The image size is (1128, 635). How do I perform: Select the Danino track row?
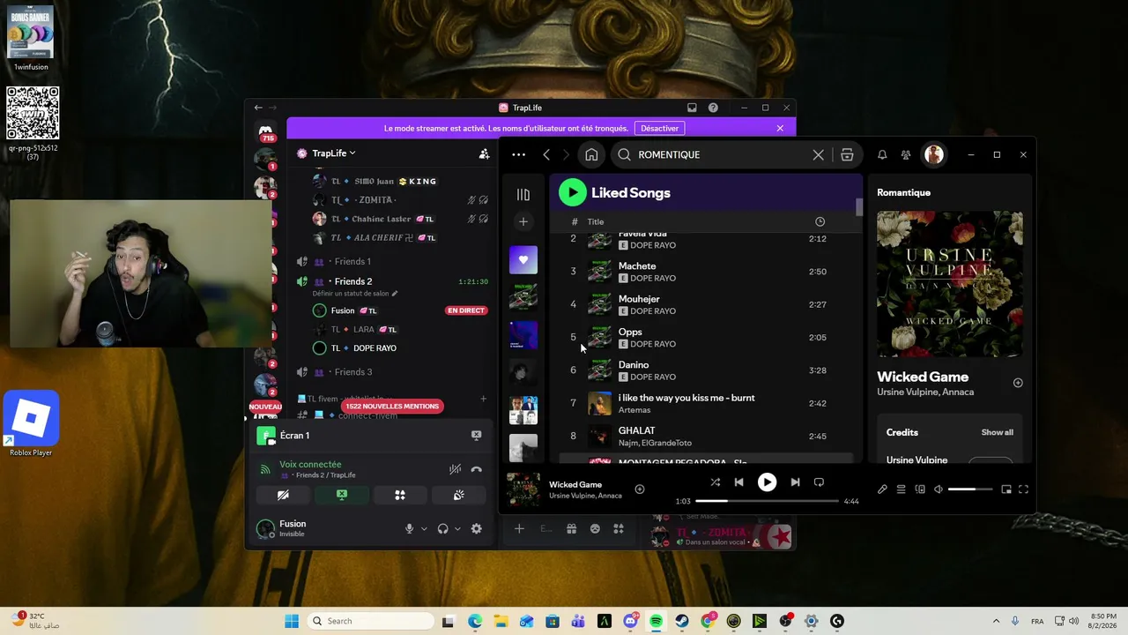pyautogui.click(x=707, y=370)
